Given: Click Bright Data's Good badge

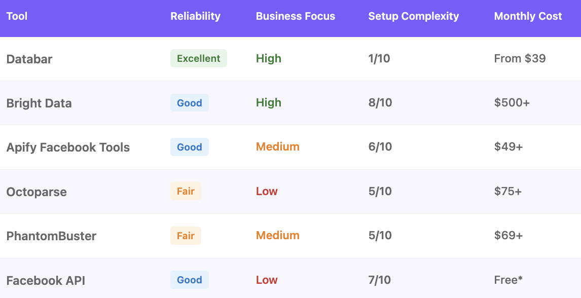Looking at the screenshot, I should 189,102.
